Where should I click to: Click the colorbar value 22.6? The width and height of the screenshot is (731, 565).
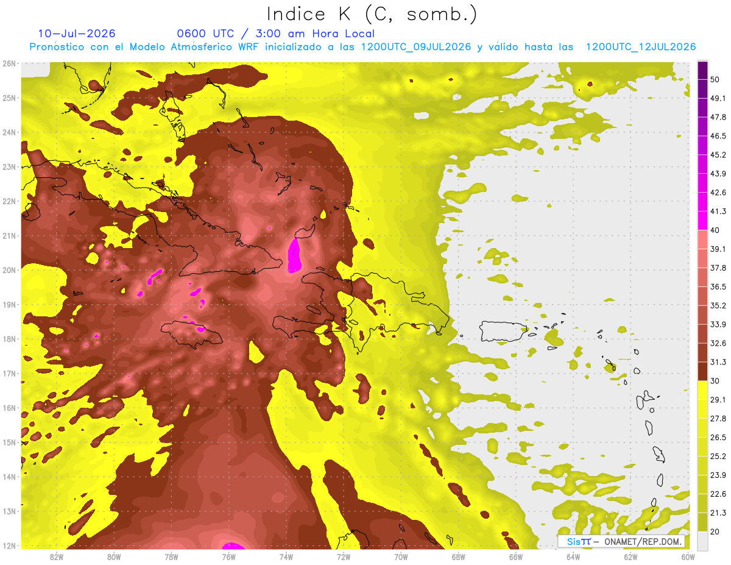tap(719, 494)
